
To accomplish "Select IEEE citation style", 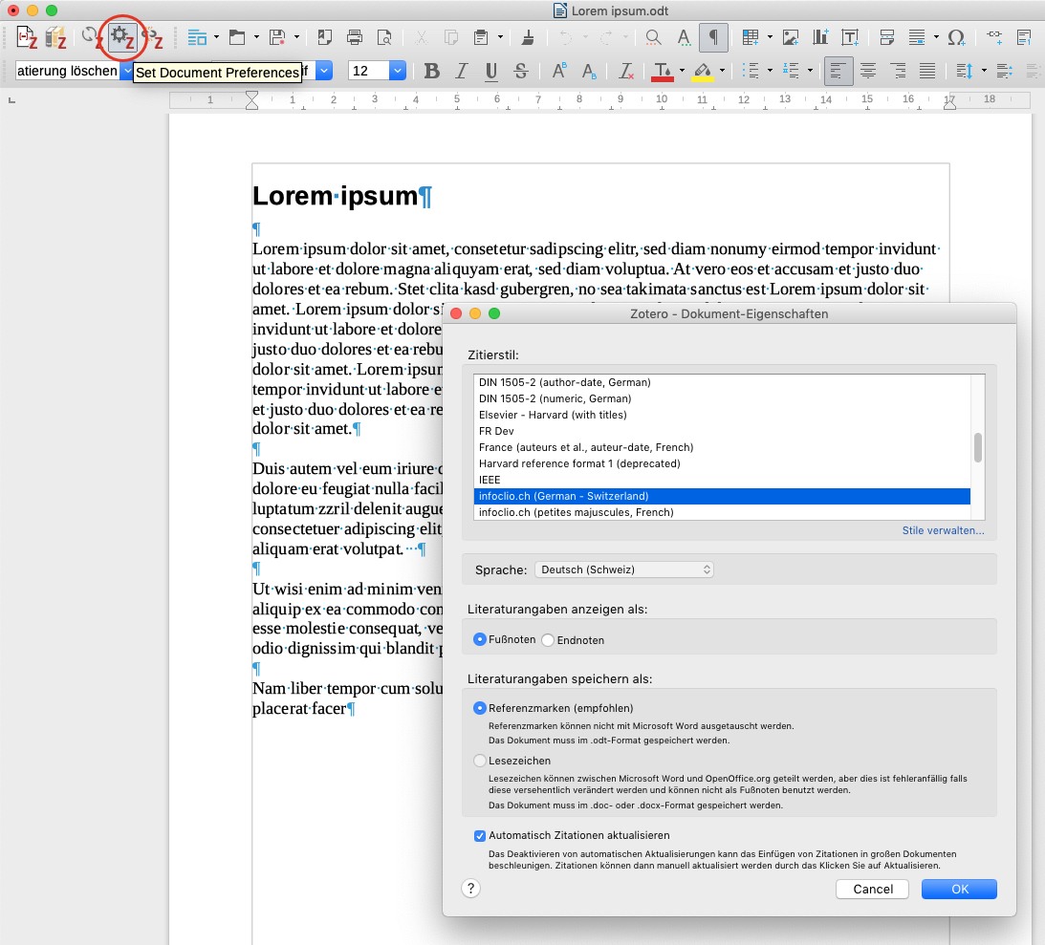I will (490, 480).
